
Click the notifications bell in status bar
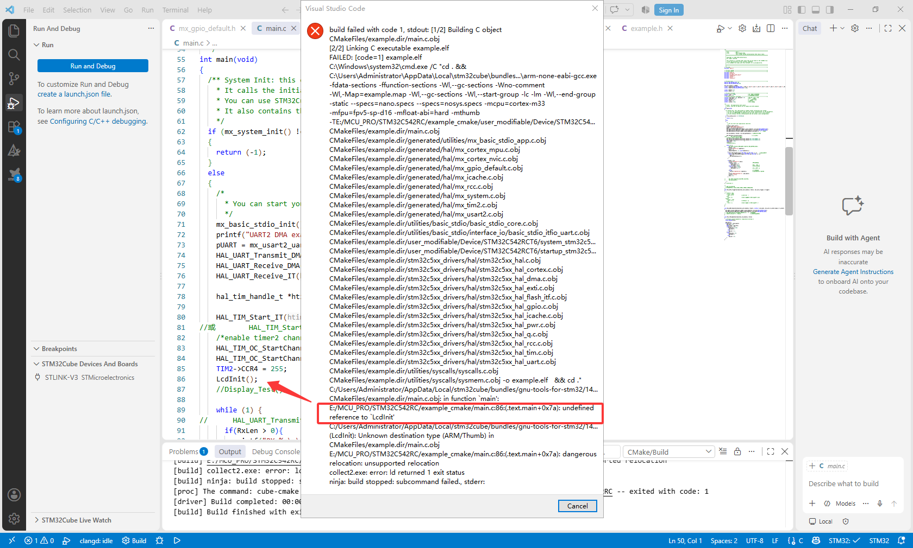[902, 540]
